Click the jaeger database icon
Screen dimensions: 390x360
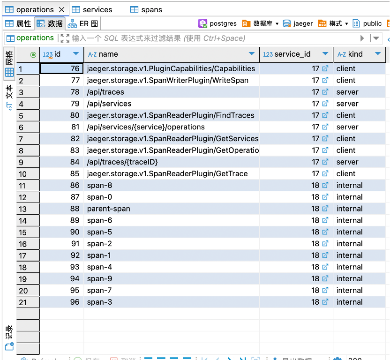coord(287,23)
